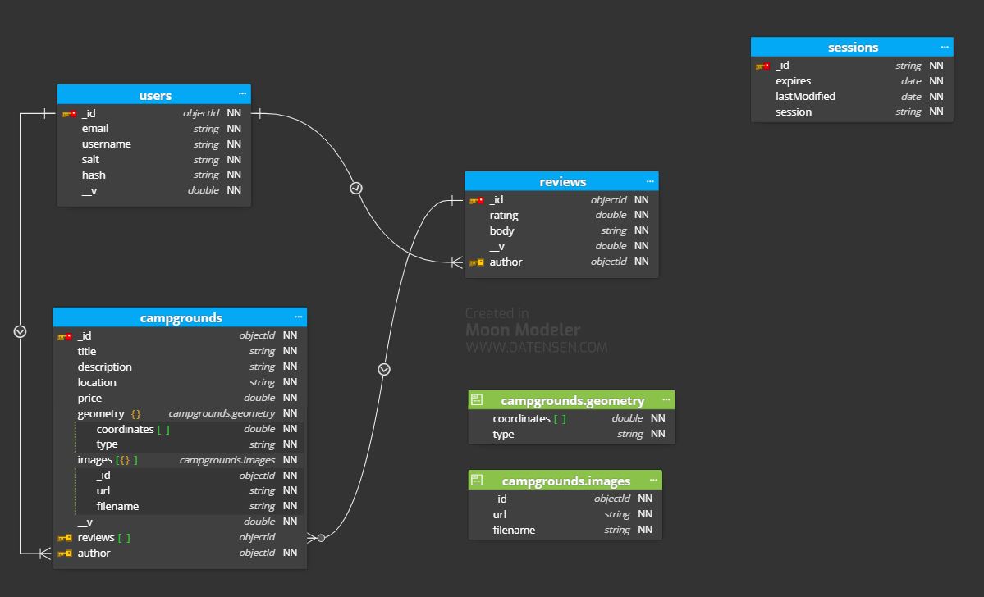The image size is (984, 597).
Task: Open the sessions table ellipsis menu
Action: pos(945,47)
